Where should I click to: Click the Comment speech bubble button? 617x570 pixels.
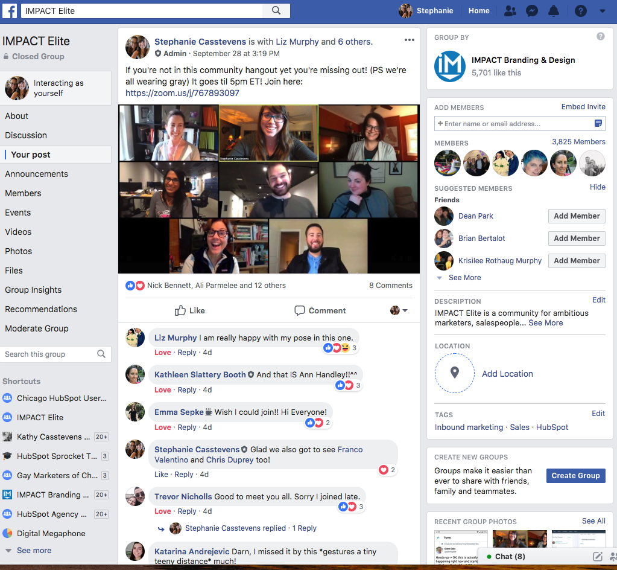[x=320, y=310]
